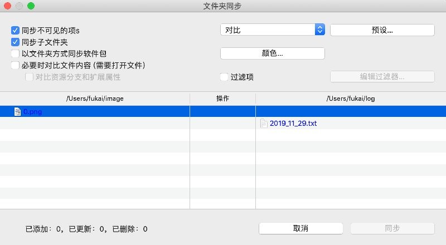Close the 文件夹同步 window
Viewport: 446px width, 245px height.
8,6
